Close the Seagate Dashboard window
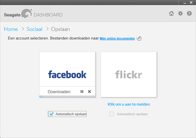Image resolution: width=196 pixels, height=138 pixels. [x=191, y=2]
